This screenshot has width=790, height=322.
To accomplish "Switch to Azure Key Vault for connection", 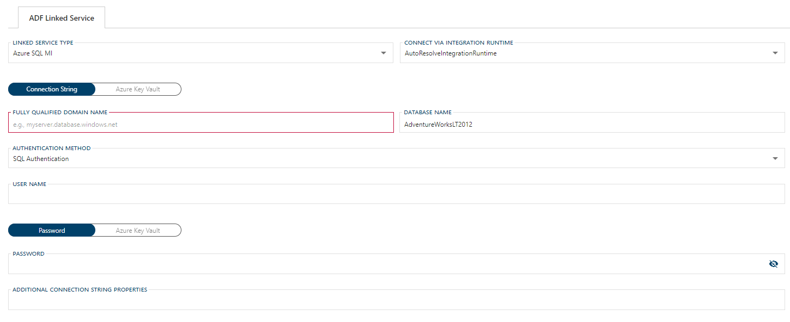I will (x=137, y=89).
